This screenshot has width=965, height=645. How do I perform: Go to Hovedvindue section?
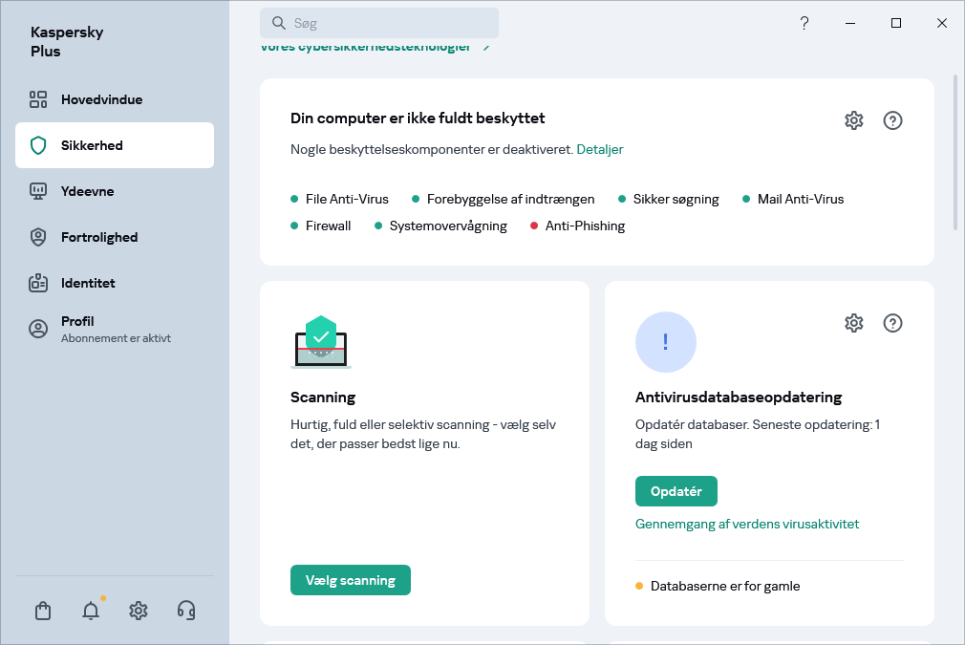click(x=101, y=99)
